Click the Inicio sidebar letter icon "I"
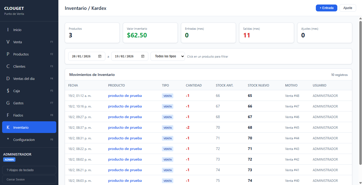 point(8,30)
